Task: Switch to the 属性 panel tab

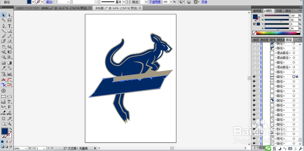Action: [x=272, y=40]
